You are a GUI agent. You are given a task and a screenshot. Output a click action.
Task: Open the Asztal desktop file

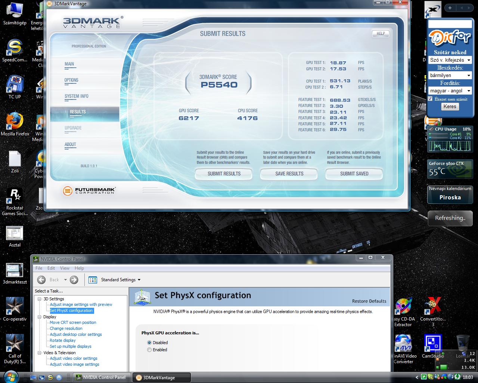pyautogui.click(x=15, y=236)
